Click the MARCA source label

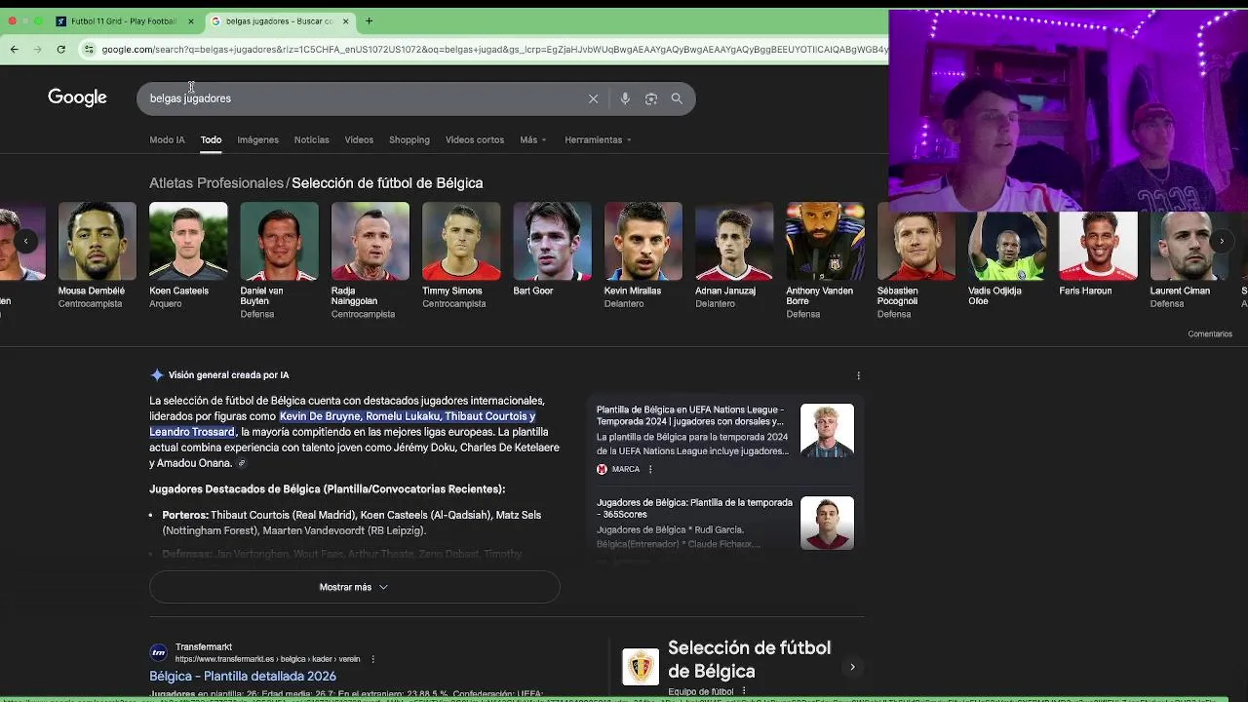tap(626, 469)
